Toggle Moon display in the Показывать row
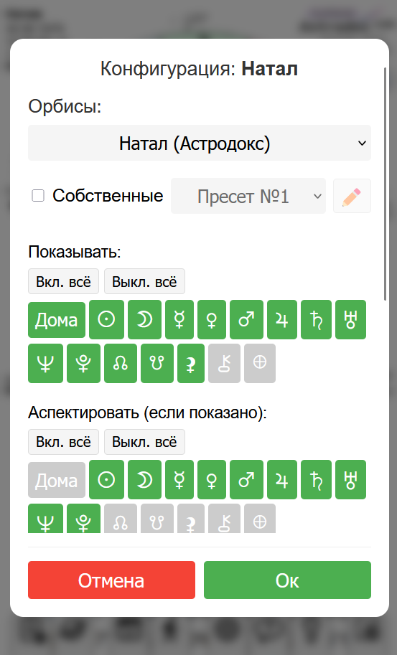The height and width of the screenshot is (655, 397). coord(144,319)
